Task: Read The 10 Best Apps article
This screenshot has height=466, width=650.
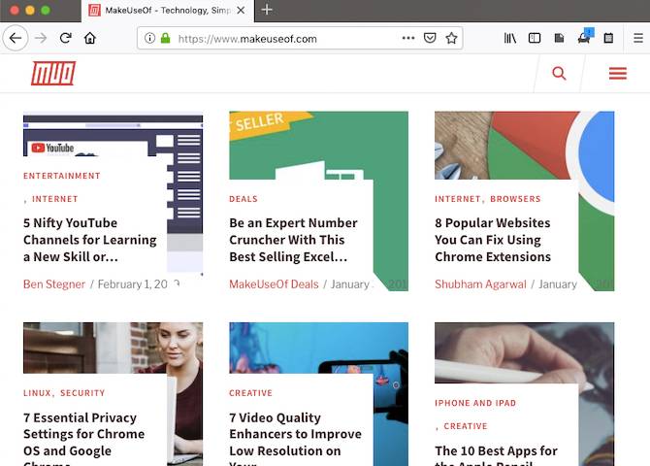Action: [496, 454]
